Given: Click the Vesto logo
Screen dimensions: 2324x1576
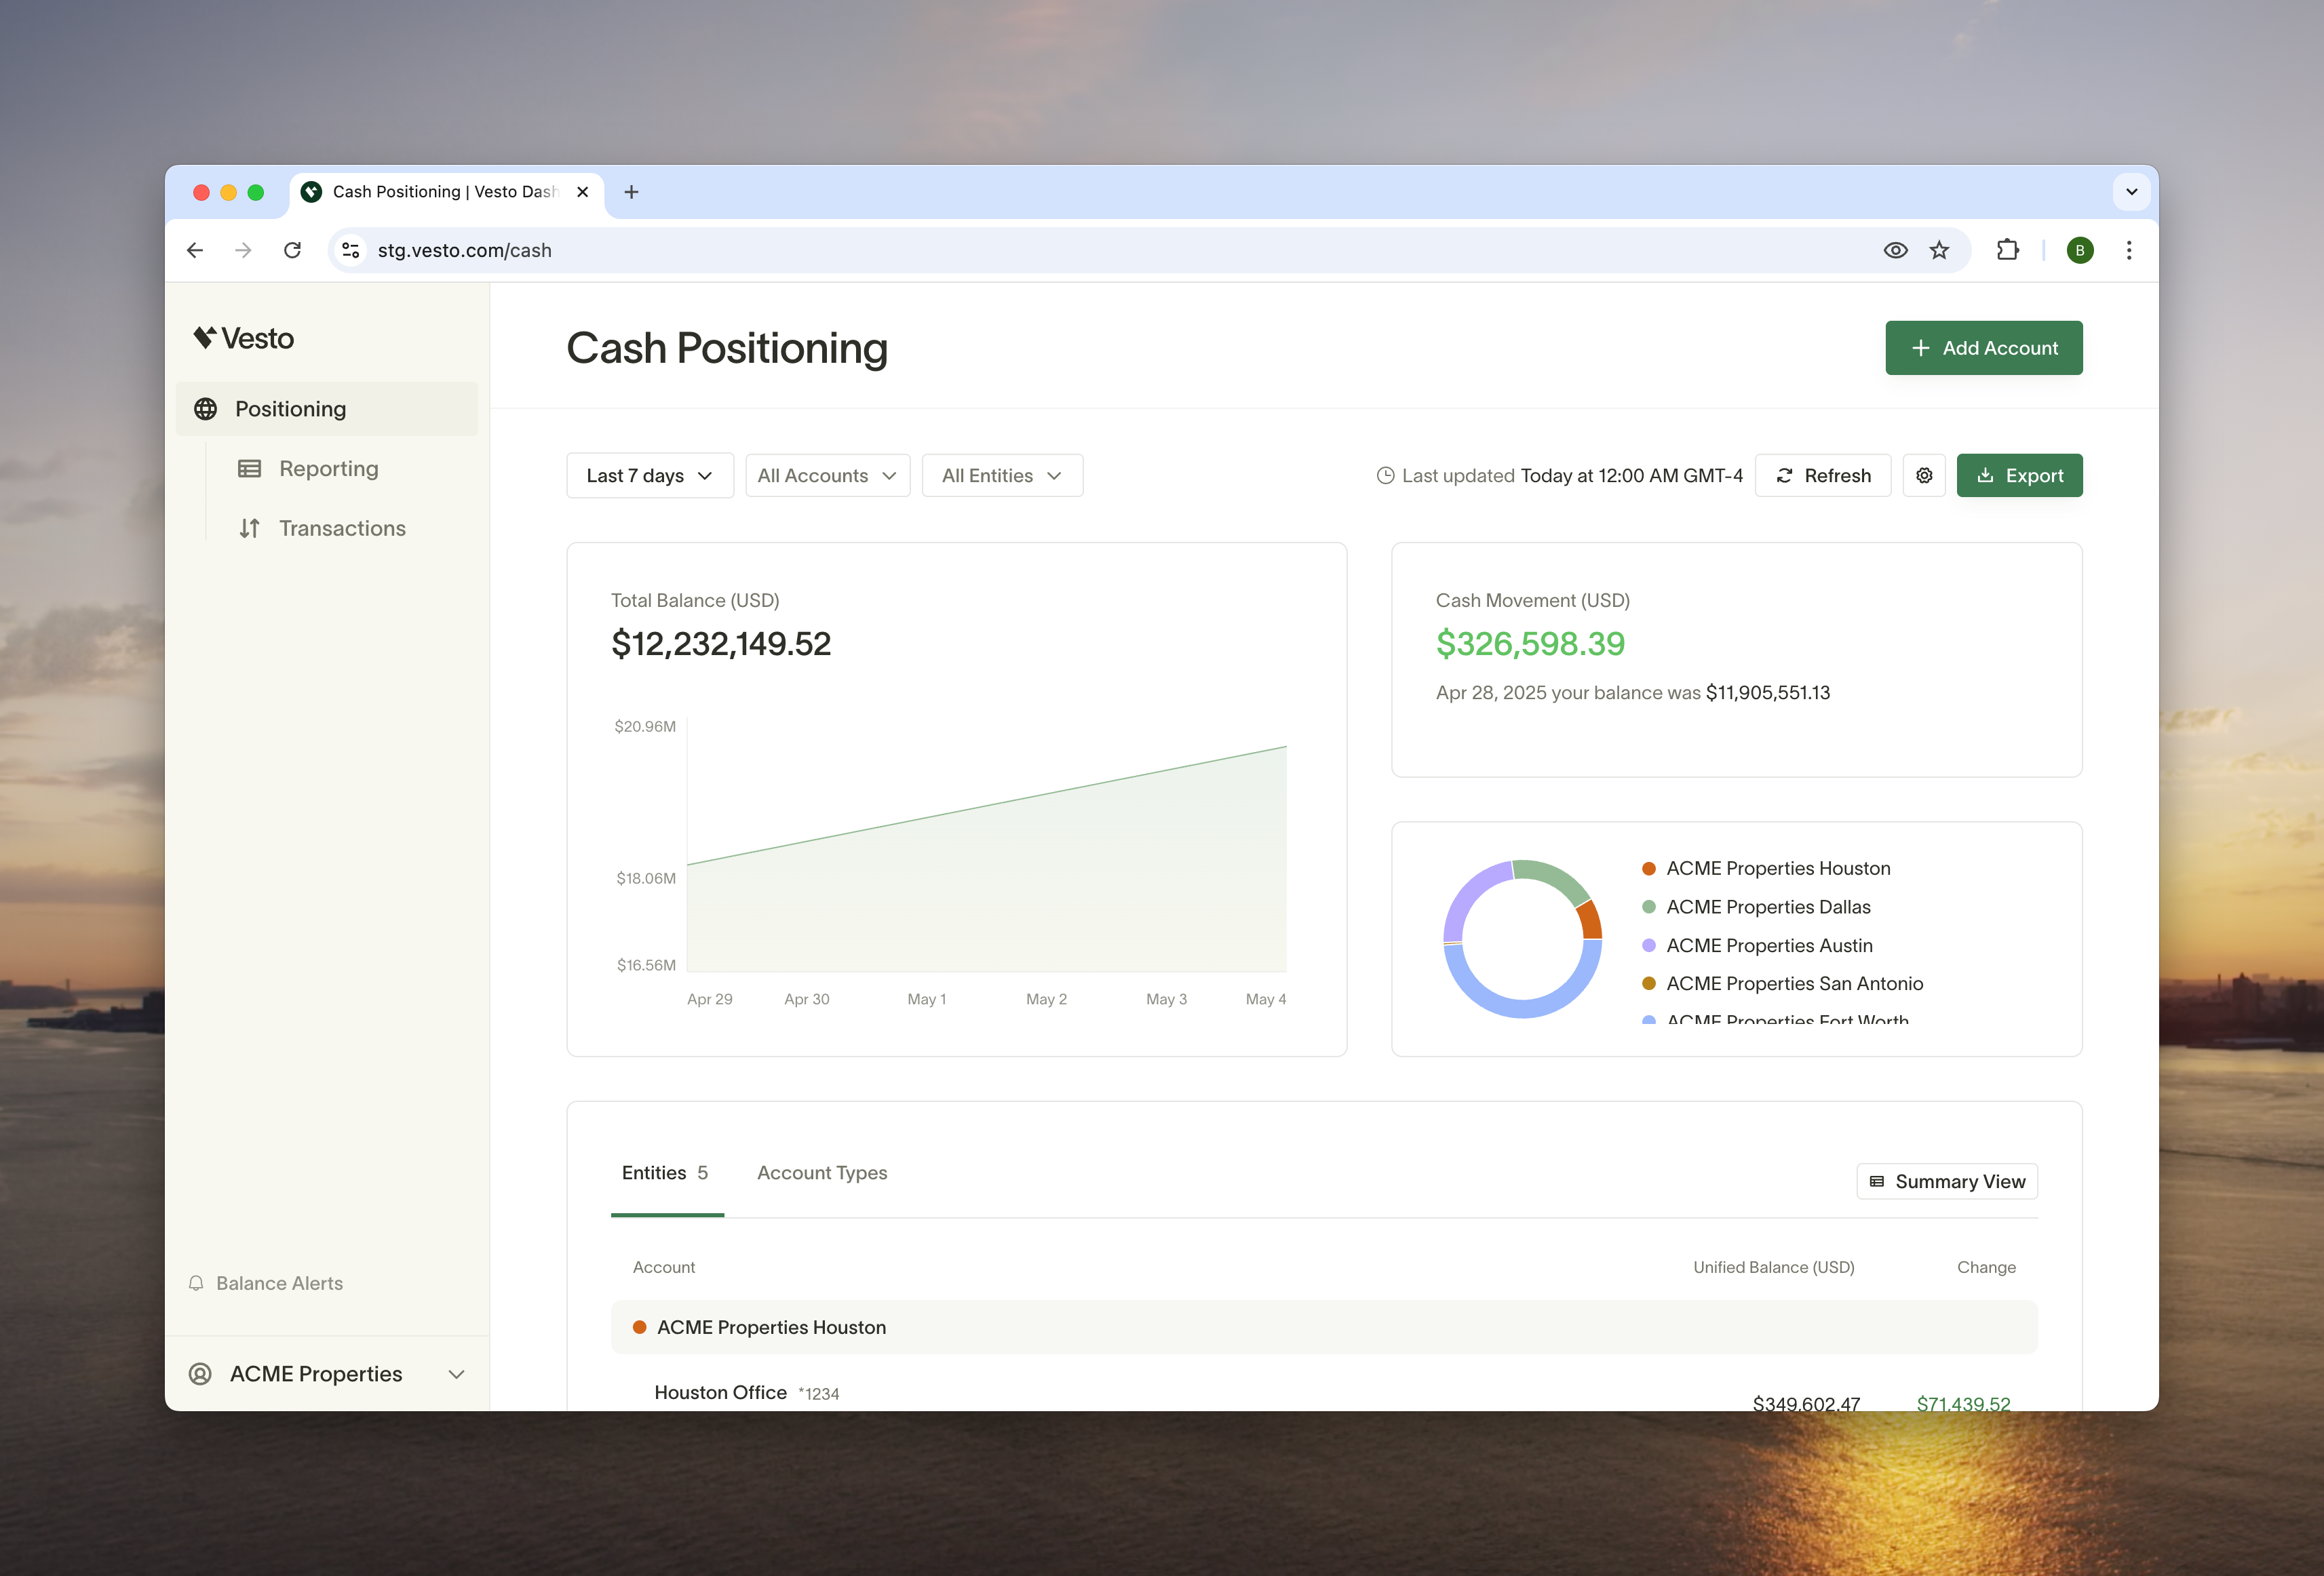Looking at the screenshot, I should 244,338.
